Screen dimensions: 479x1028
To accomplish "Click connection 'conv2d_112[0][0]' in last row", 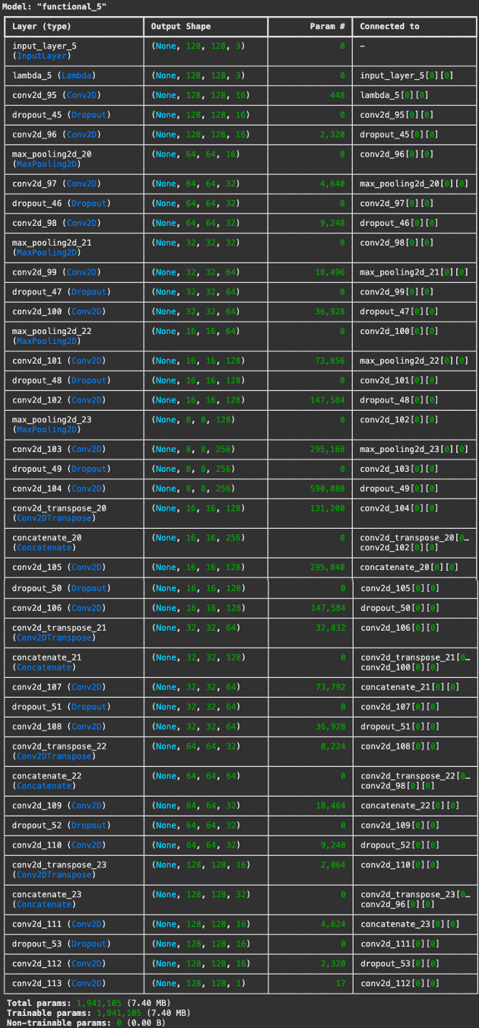I will point(400,984).
